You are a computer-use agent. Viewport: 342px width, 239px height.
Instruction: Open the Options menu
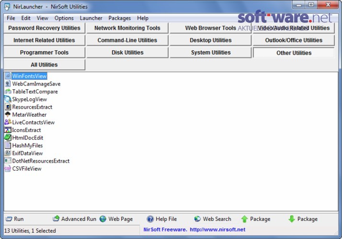[64, 18]
